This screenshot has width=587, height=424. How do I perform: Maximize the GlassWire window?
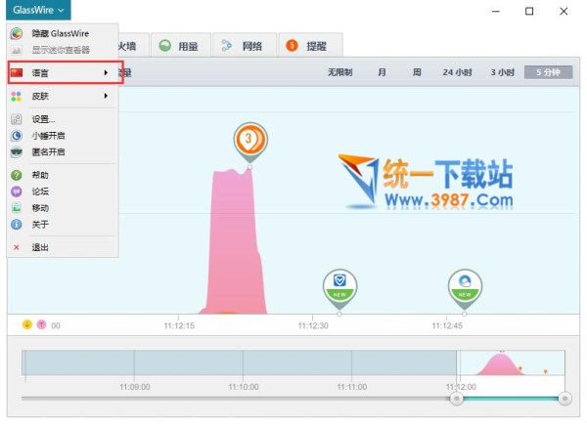click(529, 11)
